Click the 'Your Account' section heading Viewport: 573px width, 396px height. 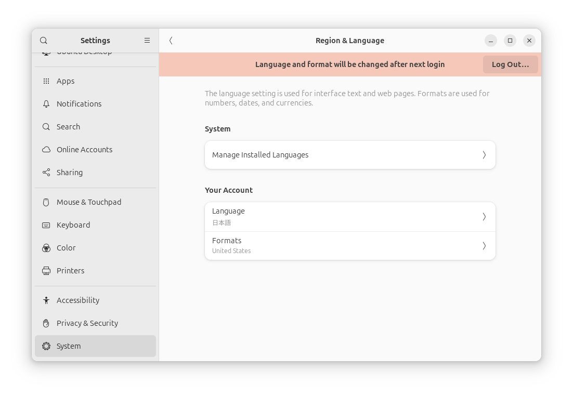pyautogui.click(x=229, y=190)
